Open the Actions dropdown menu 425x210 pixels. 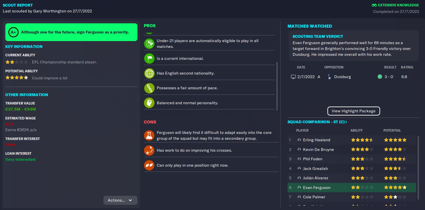click(120, 200)
